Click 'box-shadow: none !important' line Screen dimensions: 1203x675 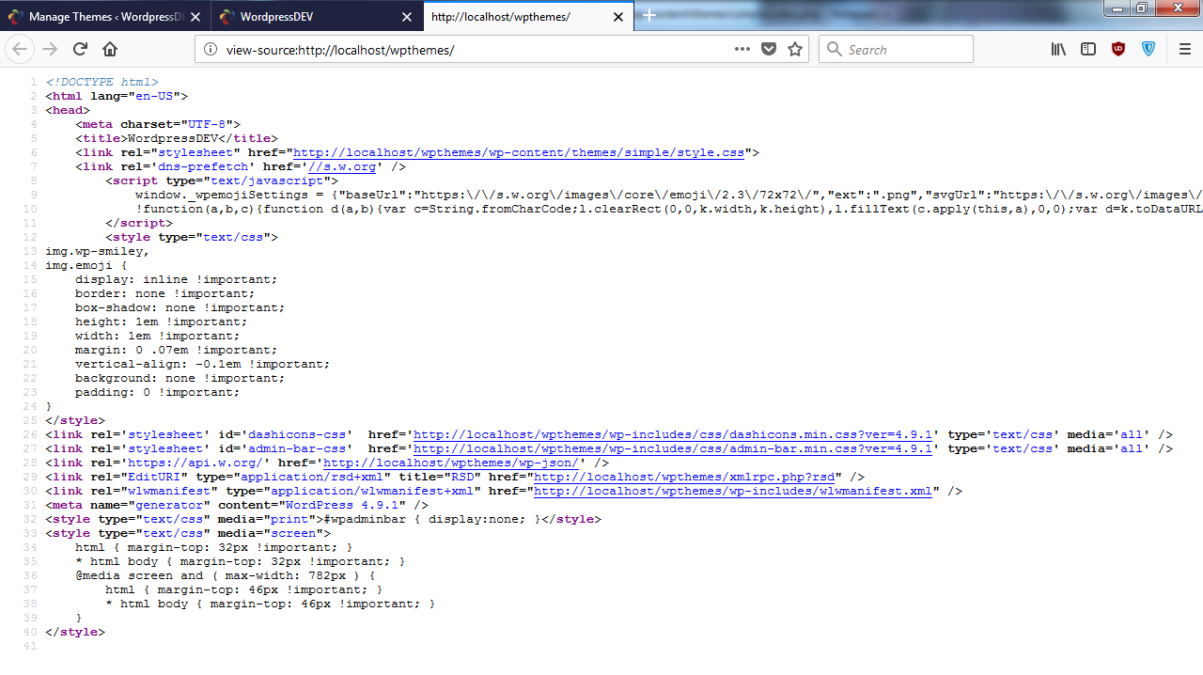pos(180,307)
